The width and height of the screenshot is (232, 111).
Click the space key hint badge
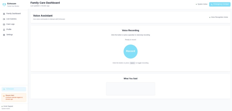coord(132,63)
